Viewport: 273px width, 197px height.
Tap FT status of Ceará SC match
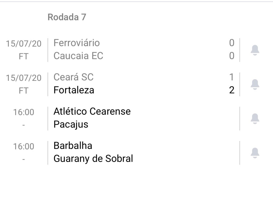click(23, 91)
